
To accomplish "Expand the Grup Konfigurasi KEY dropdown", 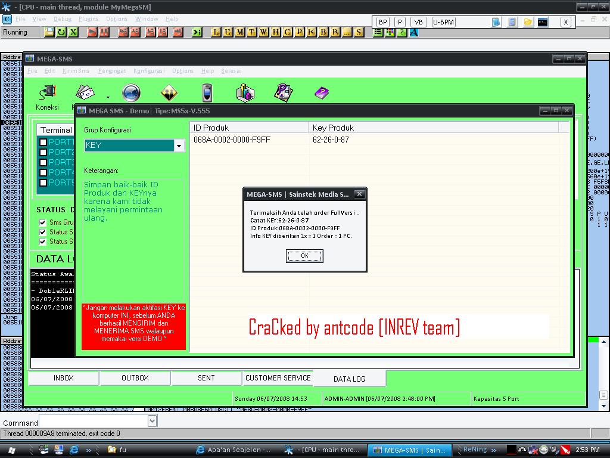I will (179, 146).
